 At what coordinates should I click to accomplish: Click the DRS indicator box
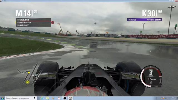tap(156, 86)
